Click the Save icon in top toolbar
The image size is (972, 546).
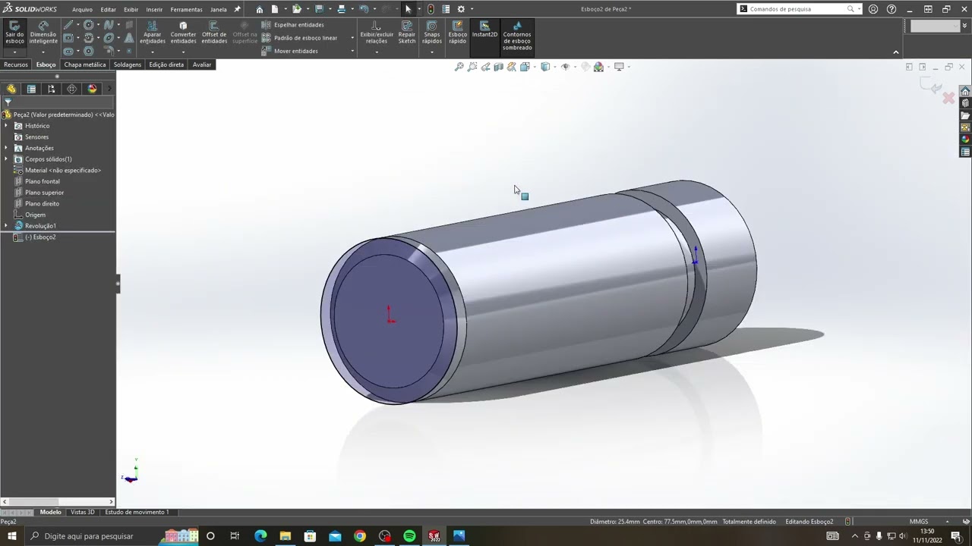319,9
